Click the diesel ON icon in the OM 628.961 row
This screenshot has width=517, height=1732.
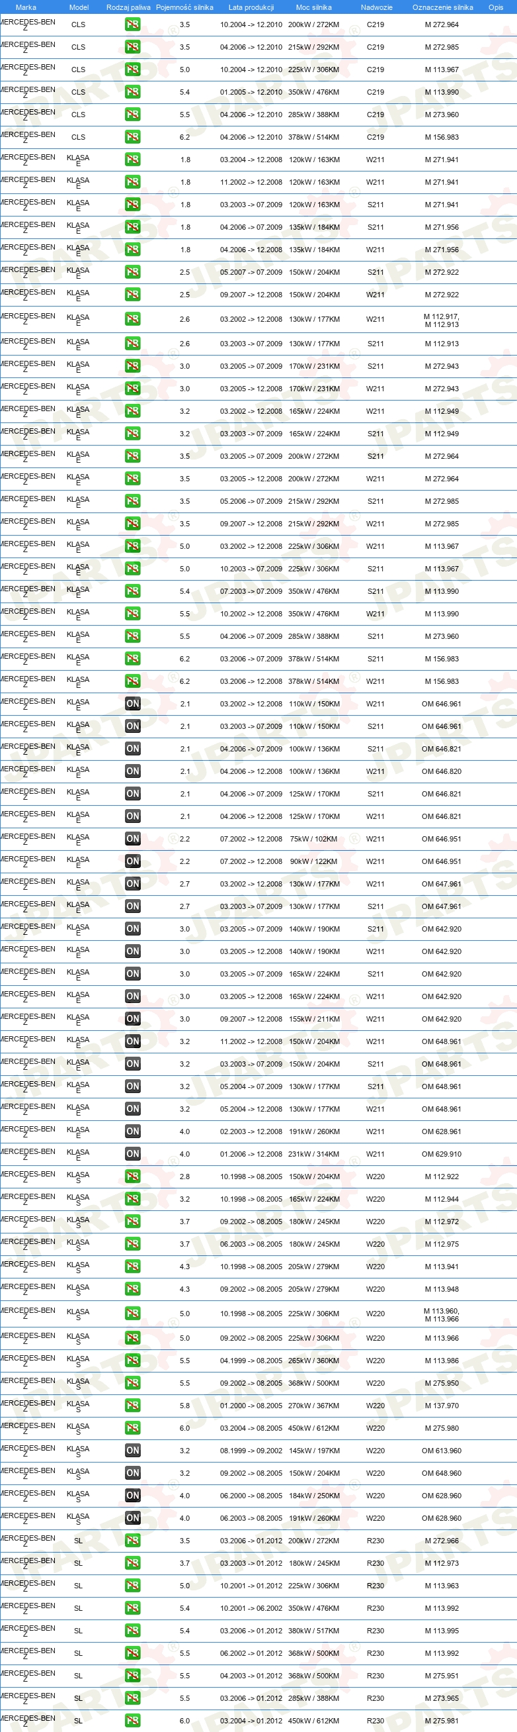(x=133, y=1131)
